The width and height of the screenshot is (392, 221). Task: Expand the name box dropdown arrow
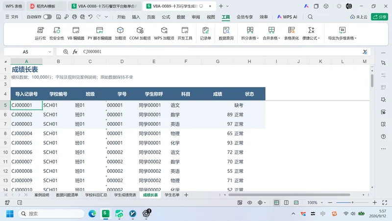tap(50, 52)
